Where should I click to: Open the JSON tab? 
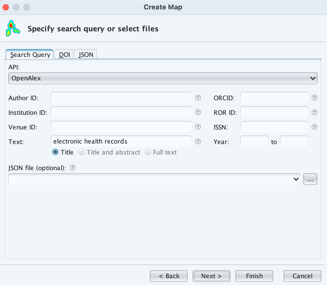pyautogui.click(x=86, y=55)
